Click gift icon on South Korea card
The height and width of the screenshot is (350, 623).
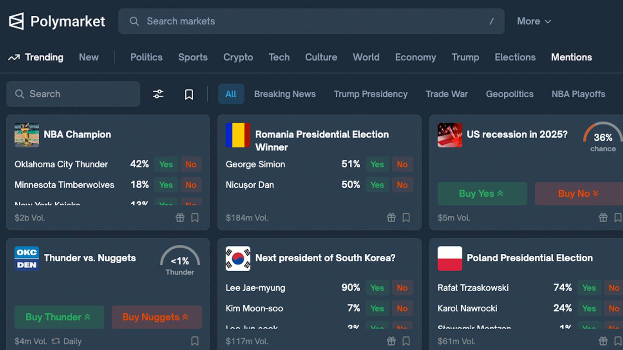click(x=391, y=341)
